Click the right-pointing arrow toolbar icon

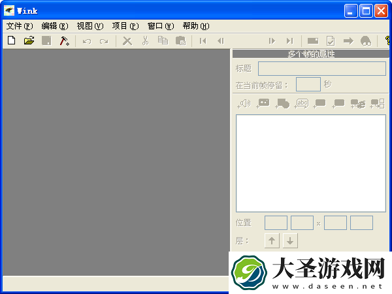pyautogui.click(x=348, y=41)
